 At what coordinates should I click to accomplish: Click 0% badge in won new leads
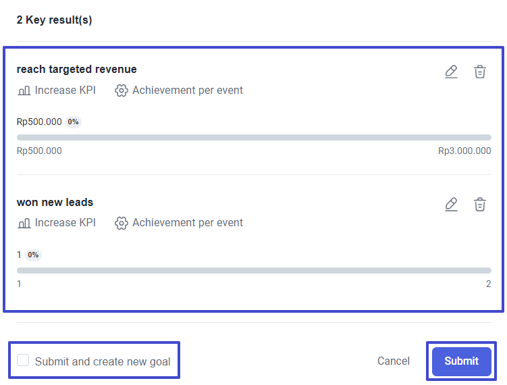33,255
